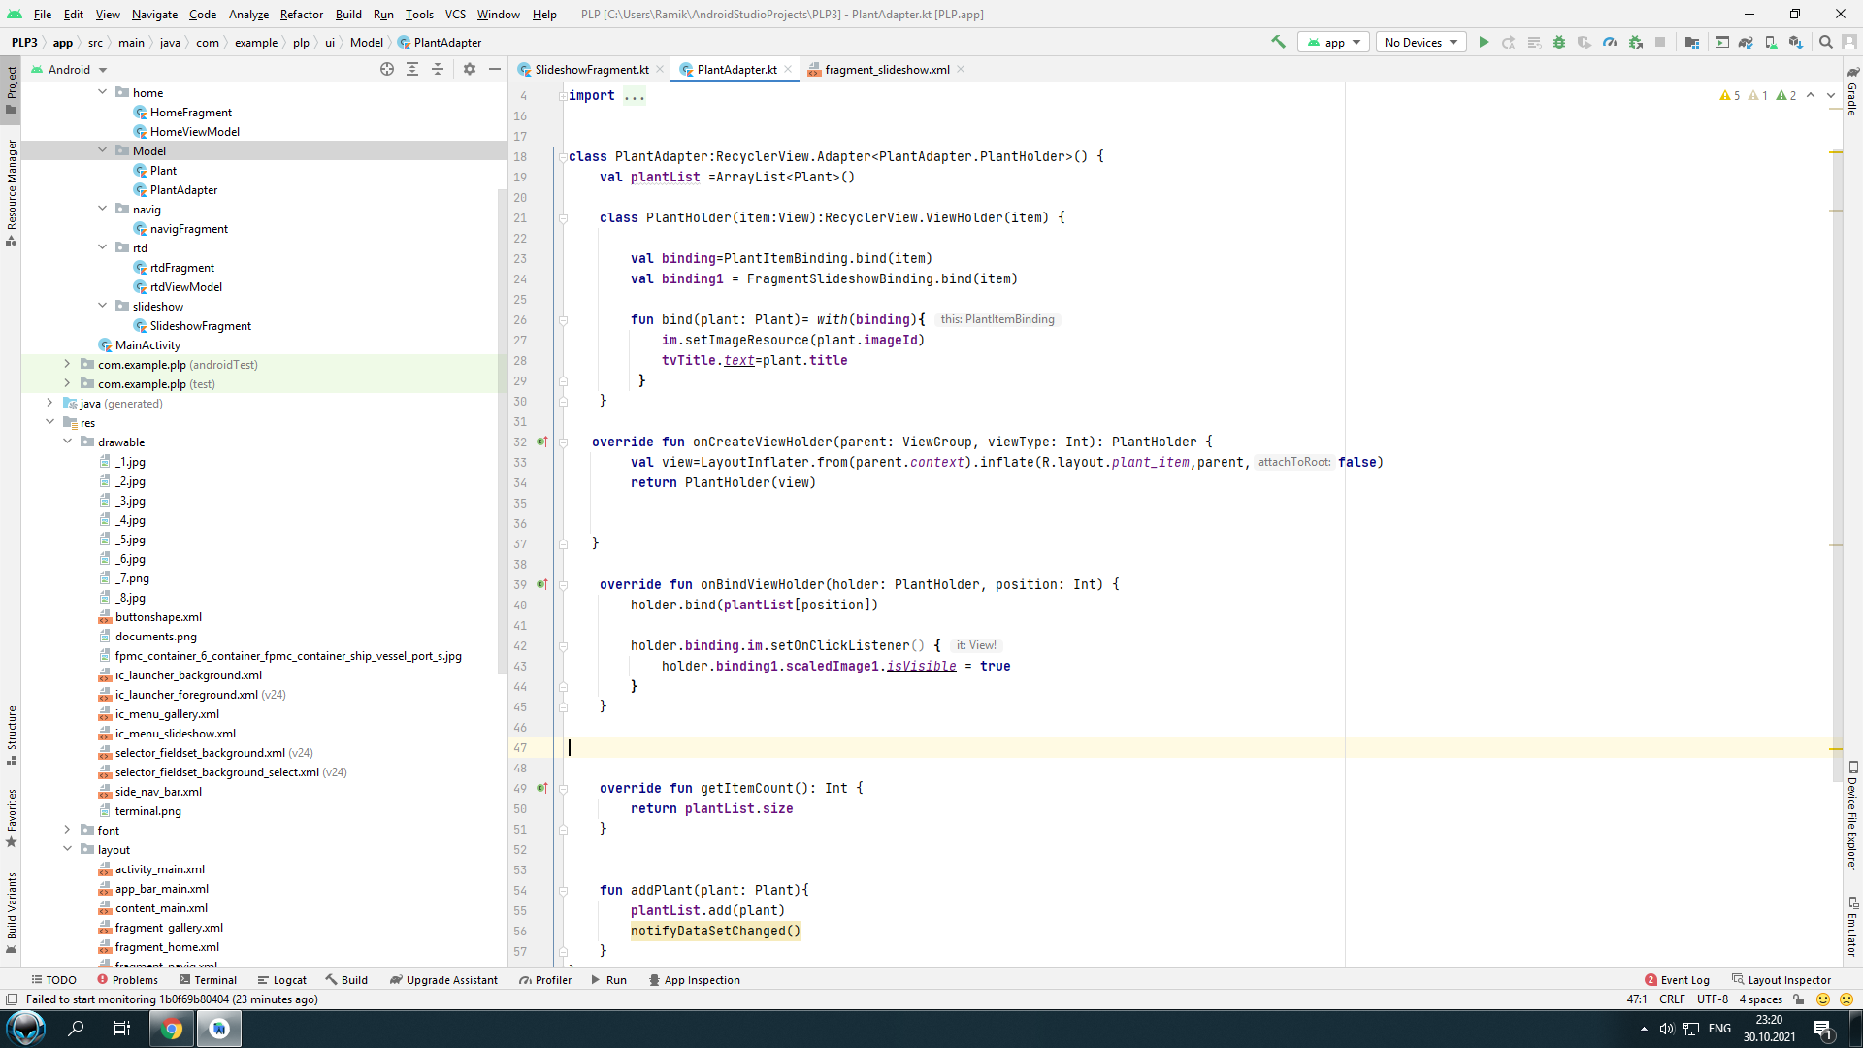Image resolution: width=1863 pixels, height=1048 pixels.
Task: Click Sync Project with Gradle Files icon
Action: coord(1746,42)
